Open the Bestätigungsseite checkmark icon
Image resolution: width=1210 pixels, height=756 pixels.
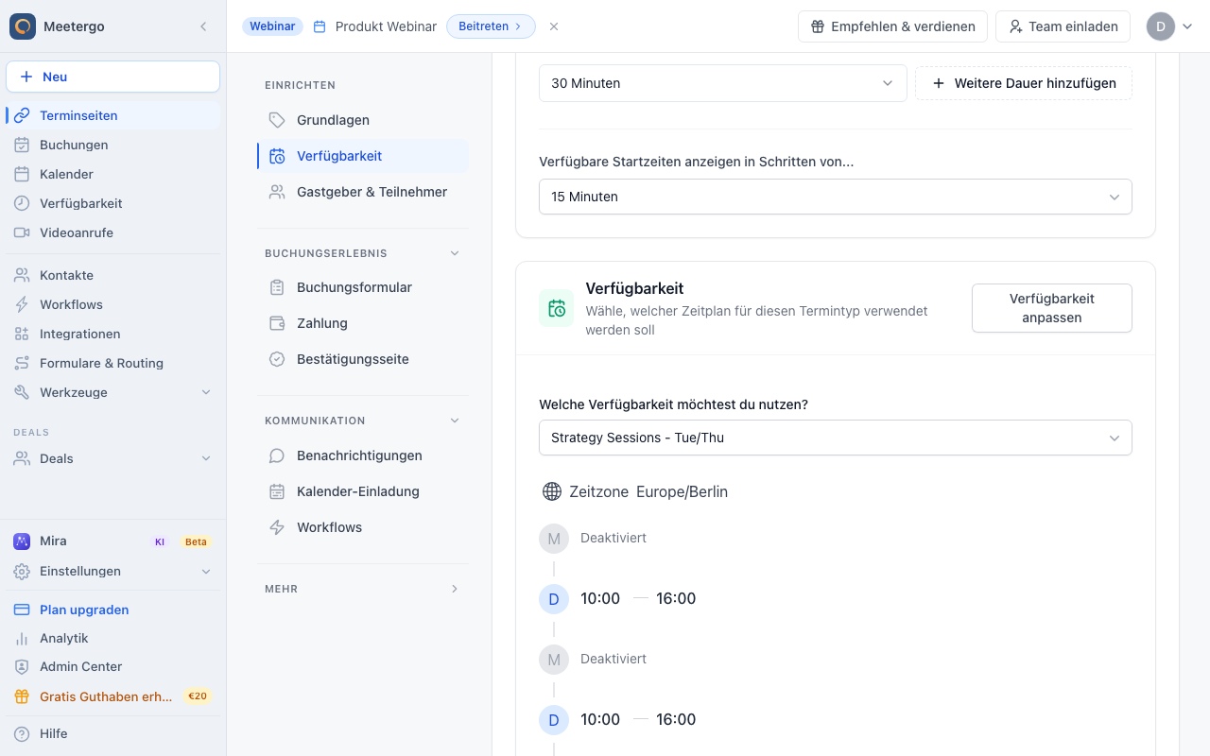point(277,359)
